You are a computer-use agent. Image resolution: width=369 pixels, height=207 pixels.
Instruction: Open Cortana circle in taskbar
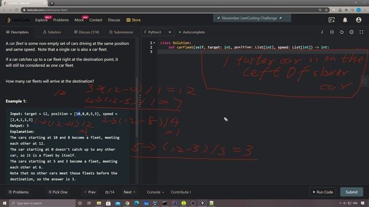tap(80, 203)
